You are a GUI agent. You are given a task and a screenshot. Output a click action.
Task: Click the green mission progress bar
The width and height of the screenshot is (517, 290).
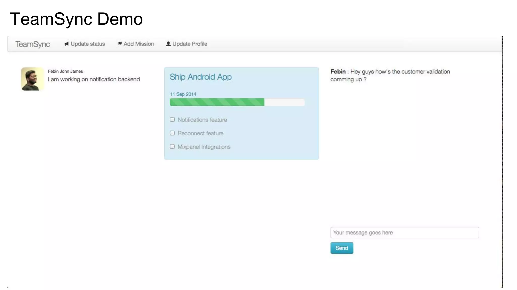[217, 102]
